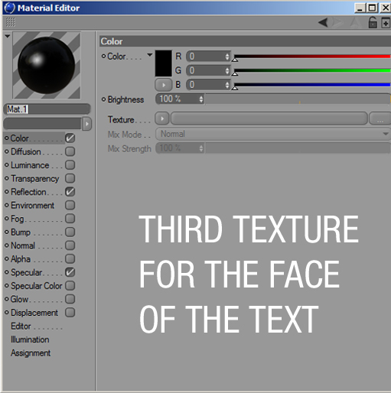391x393 pixels.
Task: Select the Specular channel label
Action: 26,272
